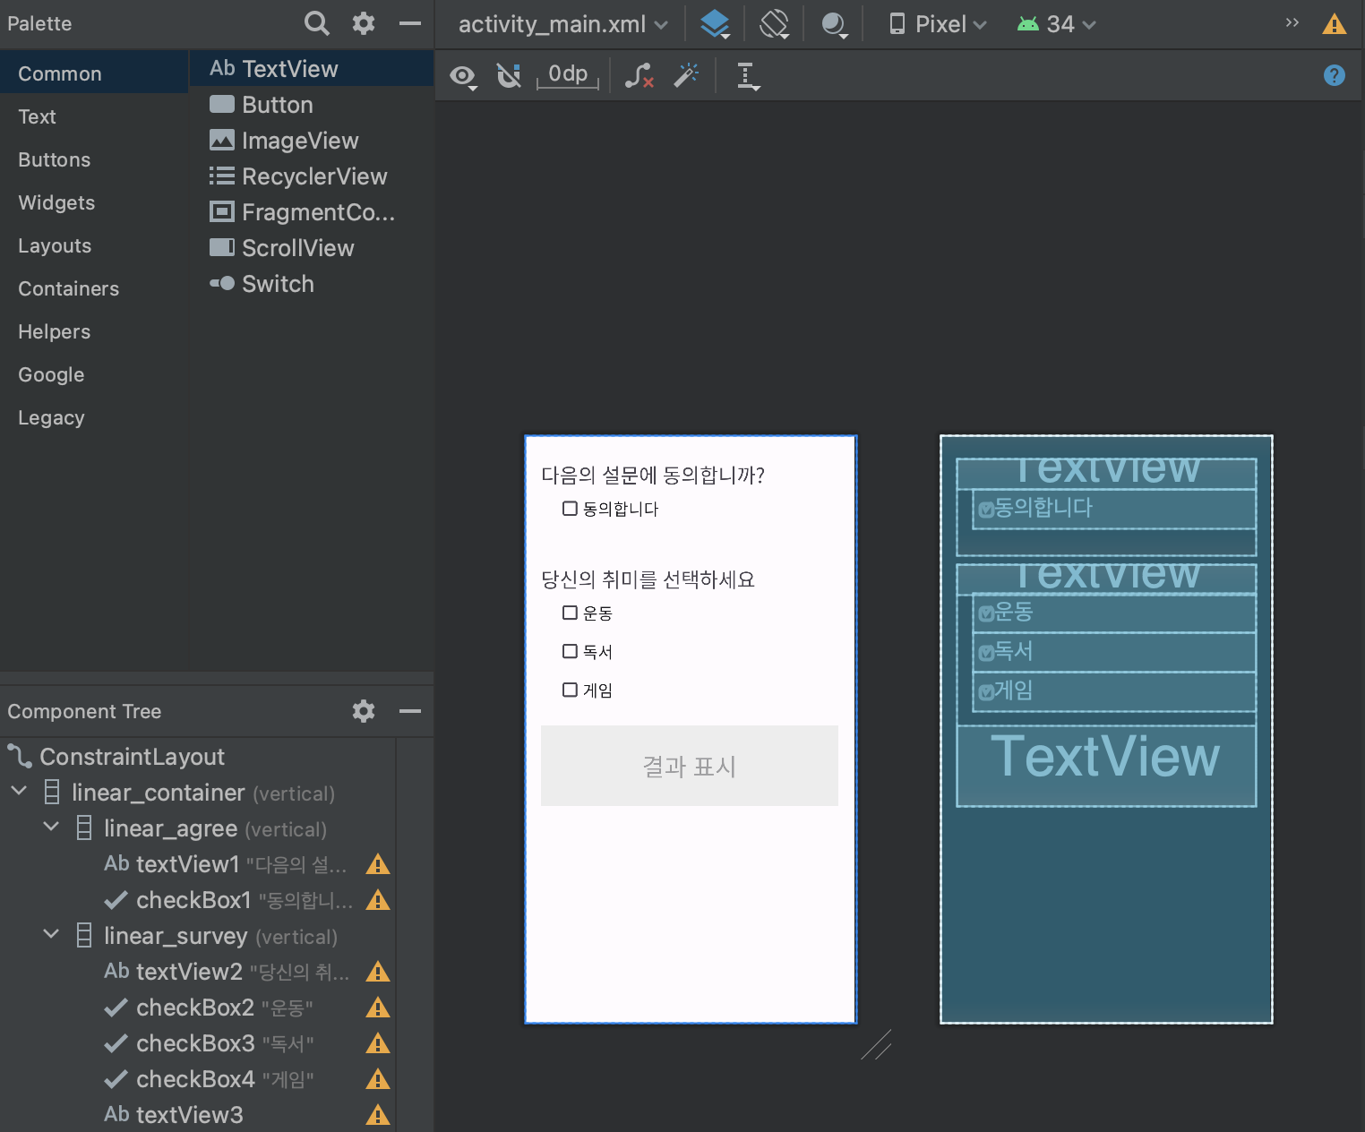Image resolution: width=1365 pixels, height=1132 pixels.
Task: Open the design surface layers selector
Action: point(715,24)
